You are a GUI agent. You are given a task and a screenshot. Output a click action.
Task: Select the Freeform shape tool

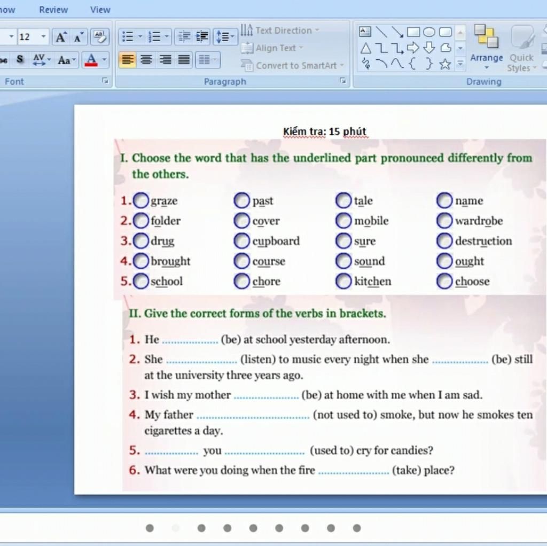point(445,48)
